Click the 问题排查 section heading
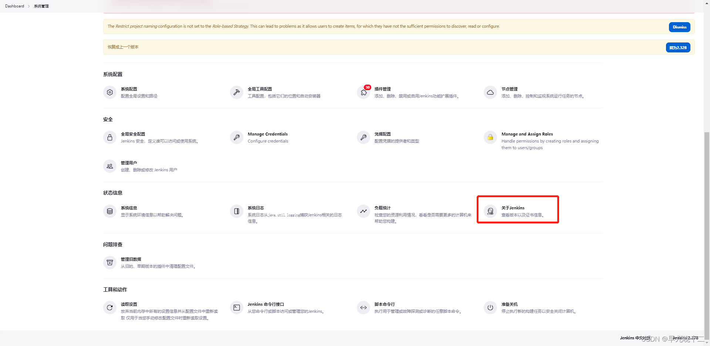The image size is (710, 346). tap(113, 244)
